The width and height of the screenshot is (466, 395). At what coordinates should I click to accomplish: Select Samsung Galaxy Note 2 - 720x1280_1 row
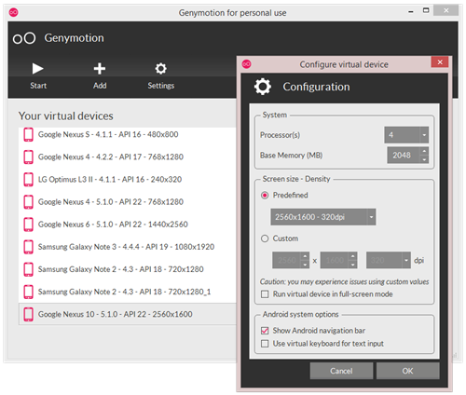click(128, 292)
